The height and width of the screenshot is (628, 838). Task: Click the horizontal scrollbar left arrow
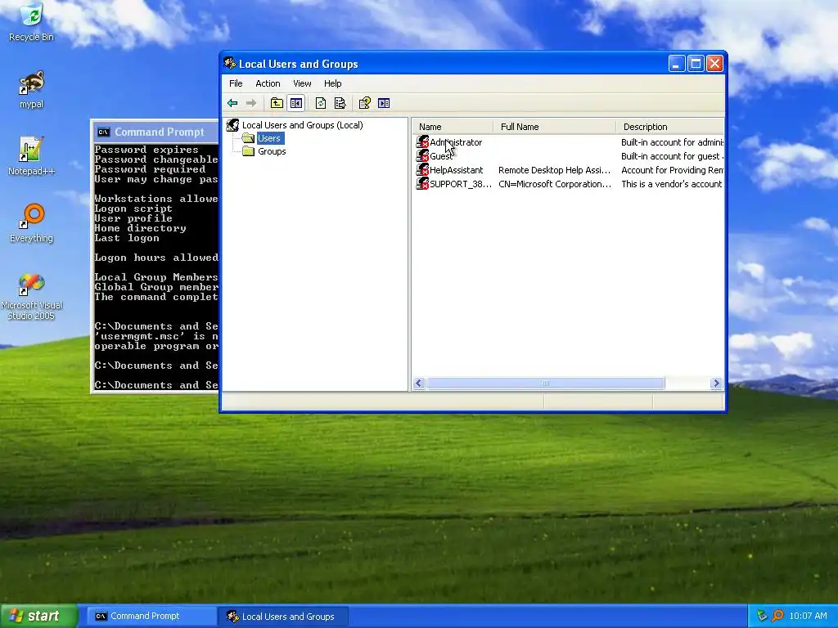pos(419,384)
